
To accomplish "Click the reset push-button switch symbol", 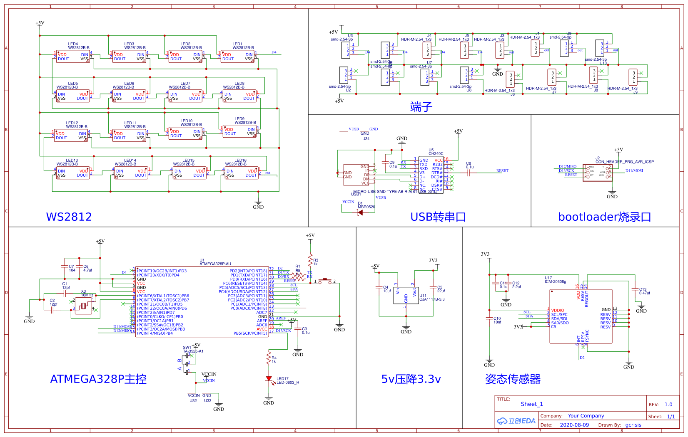I will point(325,281).
